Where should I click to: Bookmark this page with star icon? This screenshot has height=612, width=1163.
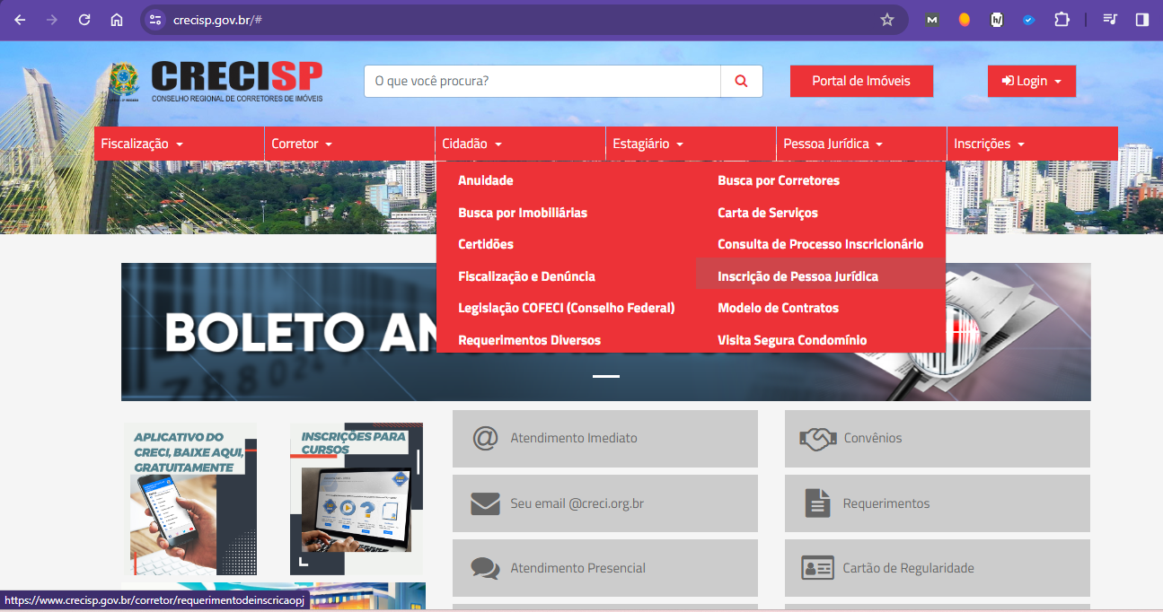click(x=887, y=20)
